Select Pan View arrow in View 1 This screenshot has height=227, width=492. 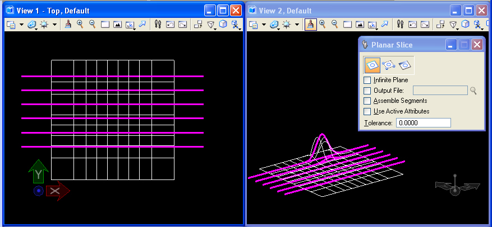142,25
